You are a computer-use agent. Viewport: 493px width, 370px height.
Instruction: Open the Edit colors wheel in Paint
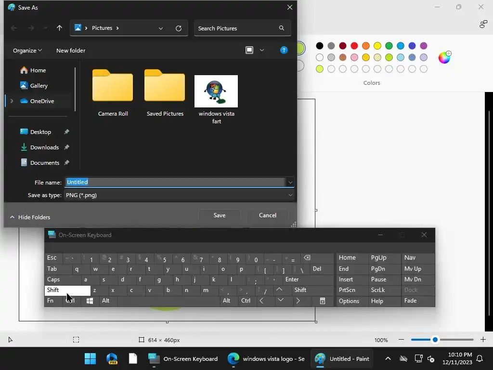pos(444,58)
